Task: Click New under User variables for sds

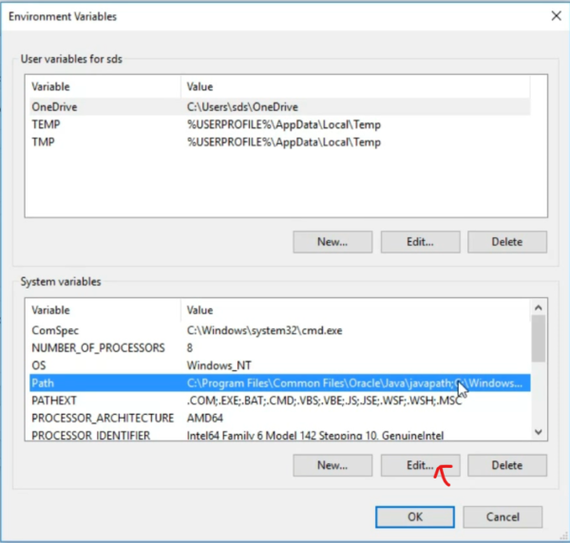Action: [332, 242]
